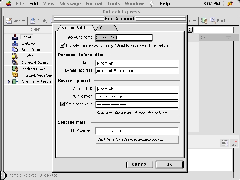
Task: Open the New button dropdown arrow
Action: pos(24,21)
